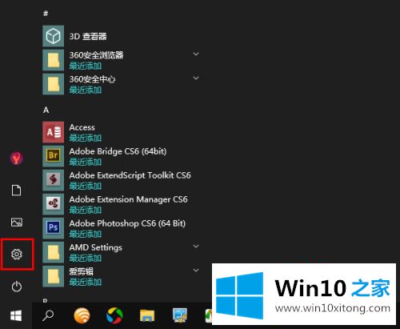Expand the 360安全浏览器 folder chevron
The height and width of the screenshot is (329, 400).
click(196, 54)
